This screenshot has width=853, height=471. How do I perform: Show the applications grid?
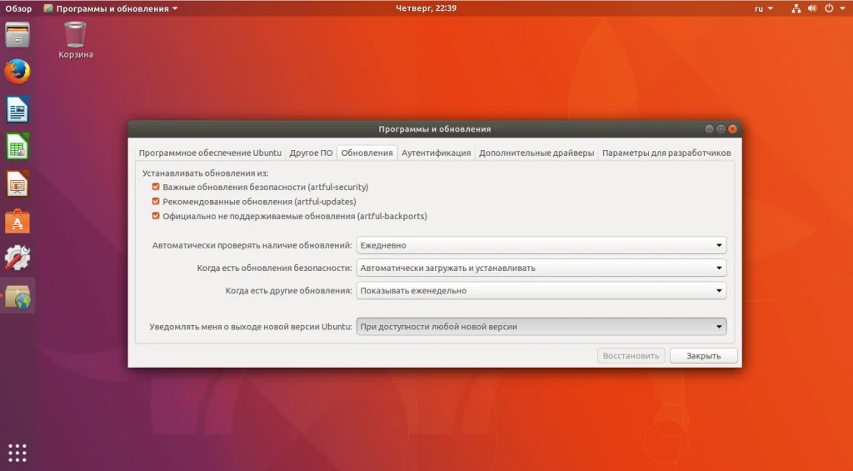17,453
